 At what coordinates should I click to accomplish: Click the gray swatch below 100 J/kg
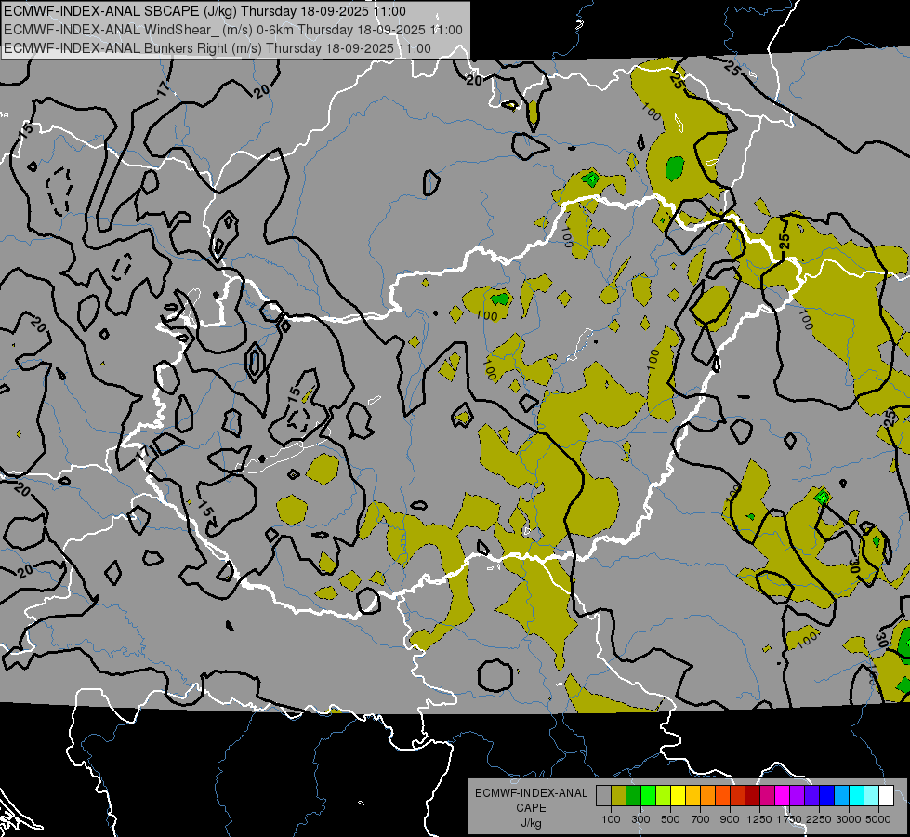(603, 796)
